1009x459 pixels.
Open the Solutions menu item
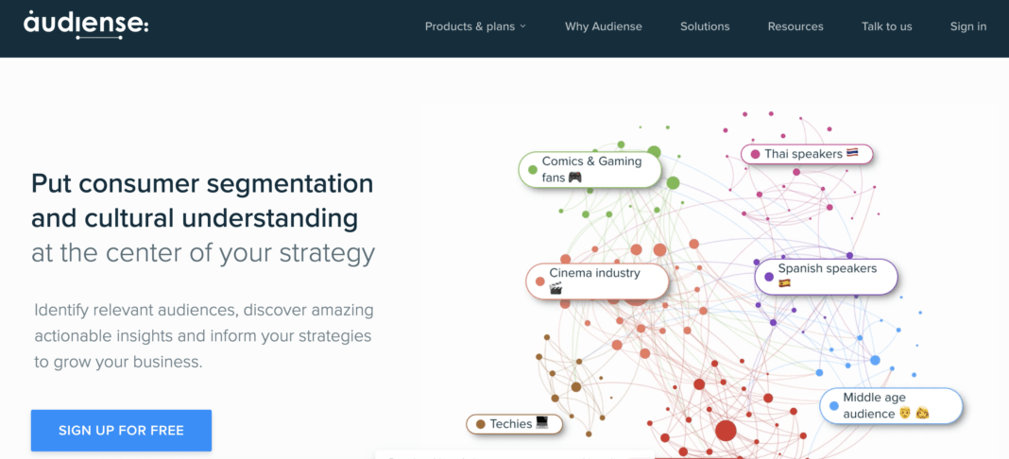click(x=705, y=26)
